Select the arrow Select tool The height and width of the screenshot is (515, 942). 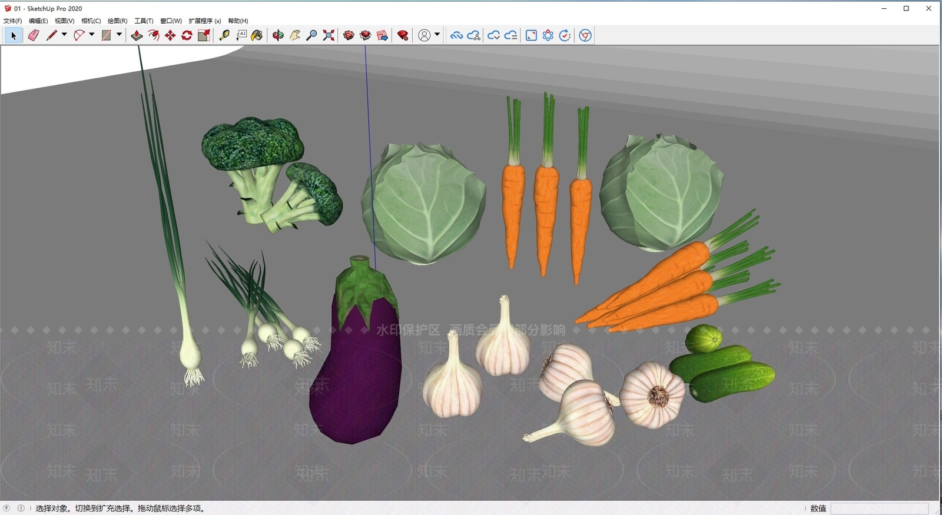point(14,36)
